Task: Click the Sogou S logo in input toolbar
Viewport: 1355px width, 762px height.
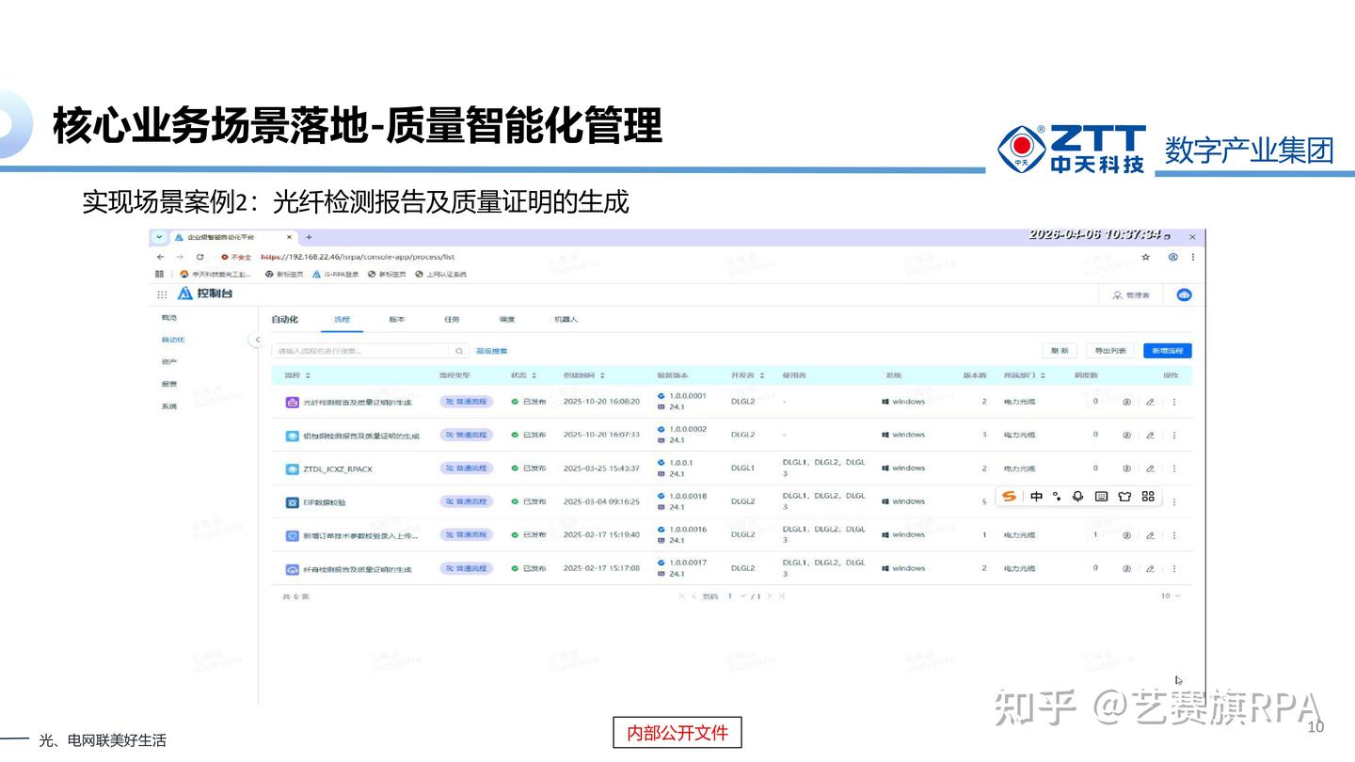Action: [x=1009, y=496]
